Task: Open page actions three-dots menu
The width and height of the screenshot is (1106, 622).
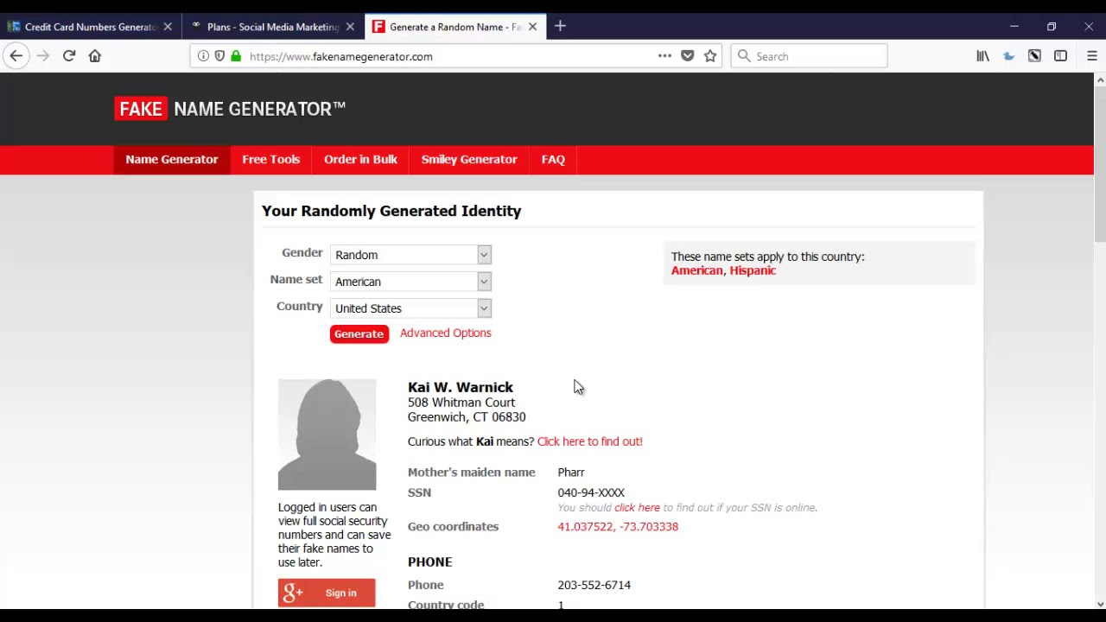Action: click(664, 56)
